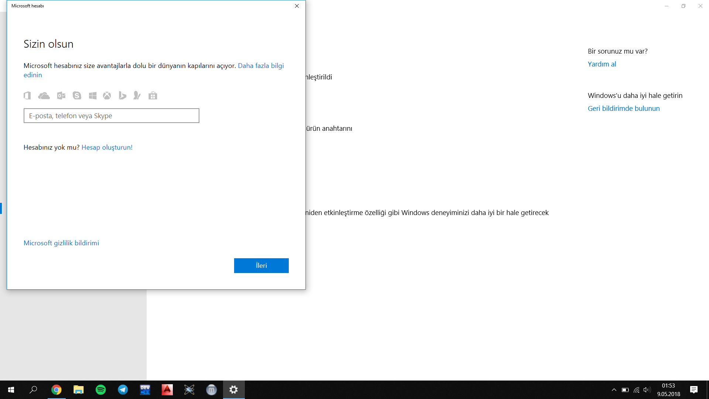709x399 pixels.
Task: Click the Skype icon in services row
Action: click(x=77, y=96)
